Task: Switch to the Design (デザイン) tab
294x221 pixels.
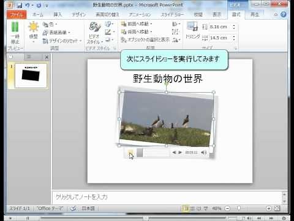Action: coord(79,14)
